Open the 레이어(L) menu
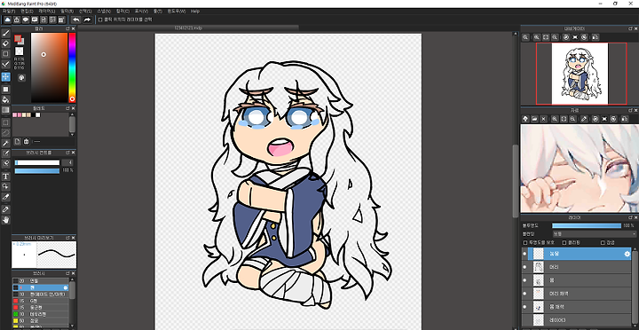Image resolution: width=639 pixels, height=330 pixels. [46, 12]
